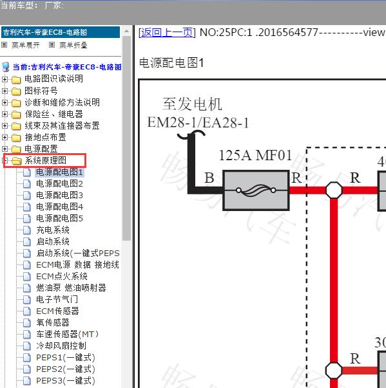The image size is (386, 388).
Task: Open the 燃油泵 燃油喷射器 diagram
Action: (71, 288)
